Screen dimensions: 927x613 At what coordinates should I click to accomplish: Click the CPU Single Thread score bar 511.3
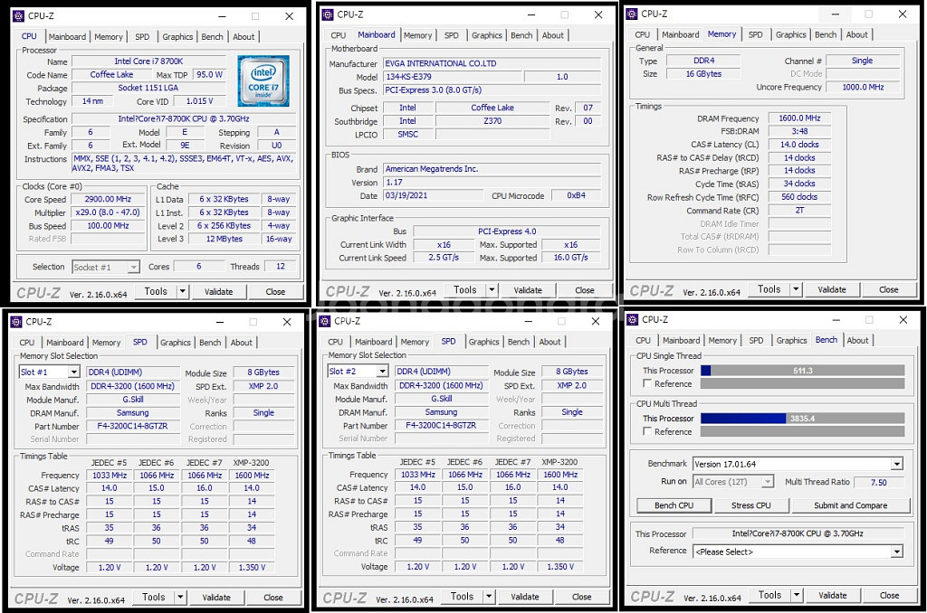[x=802, y=371]
